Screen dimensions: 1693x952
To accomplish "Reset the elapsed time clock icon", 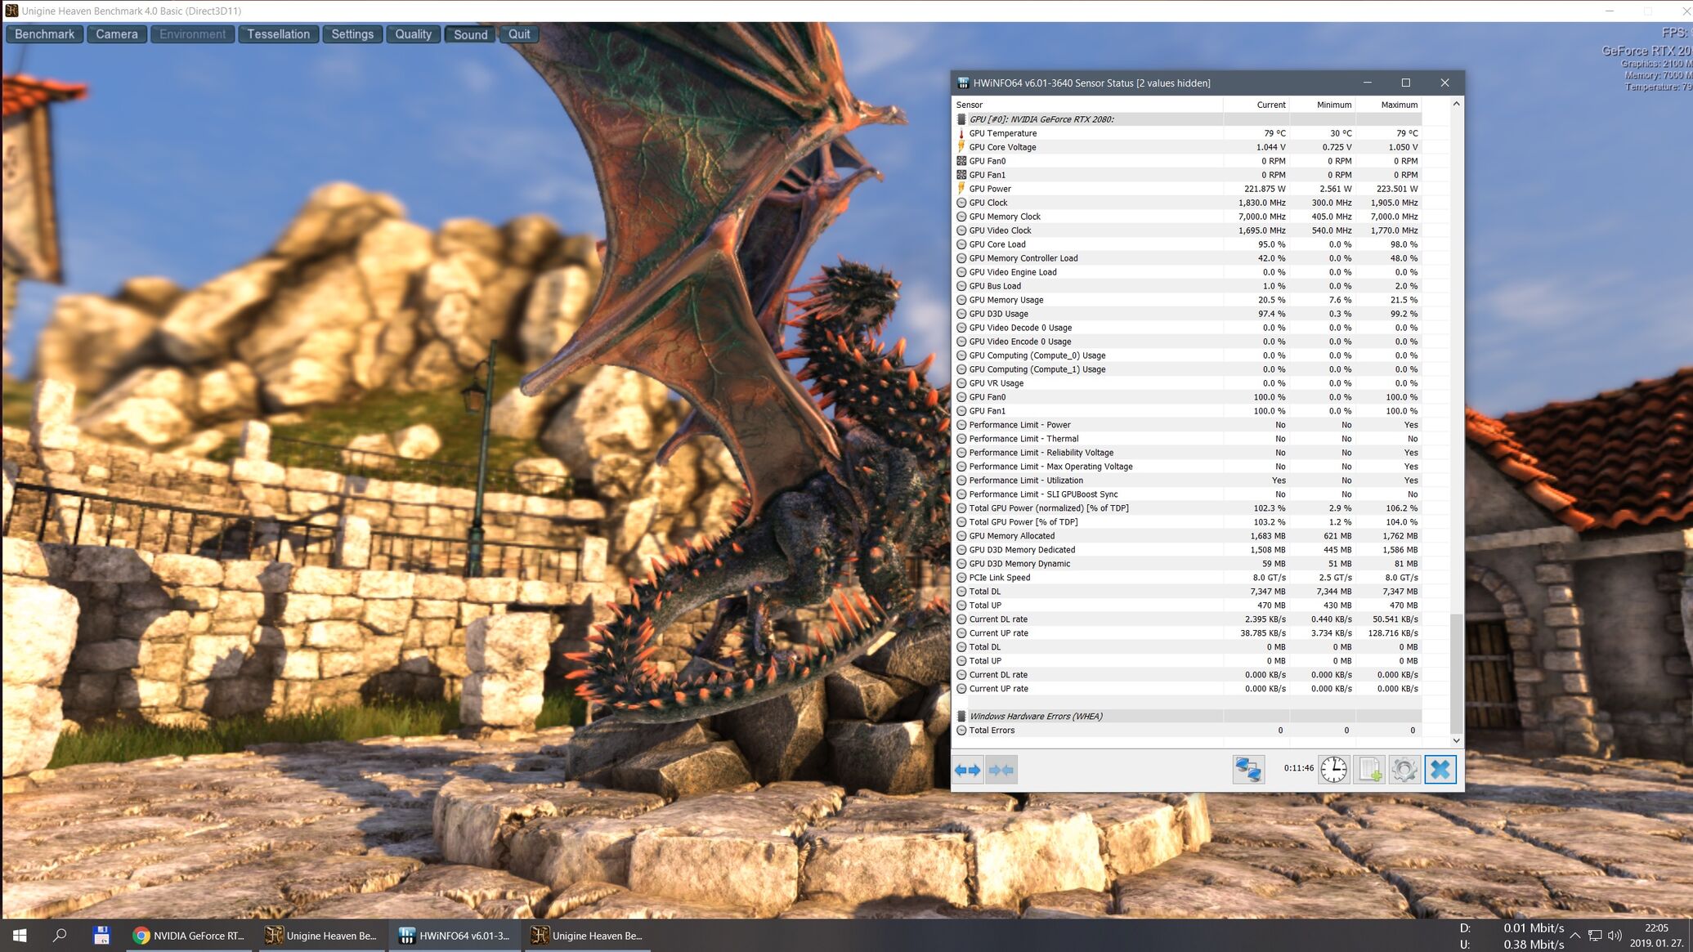I will pos(1334,770).
